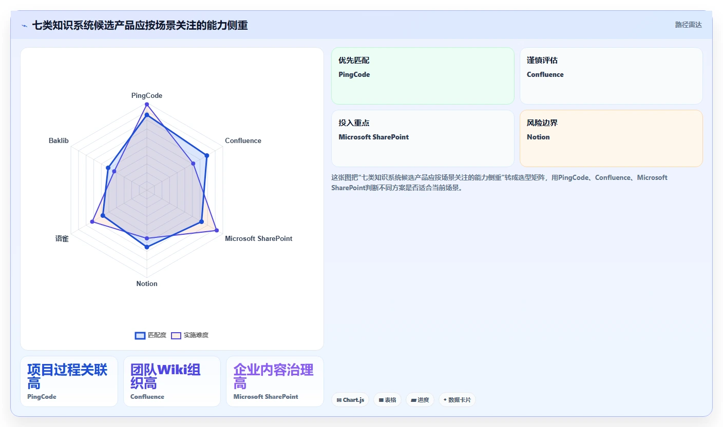The image size is (723, 427).
Task: Click the 数据卡片 chip sparkle icon
Action: click(445, 400)
